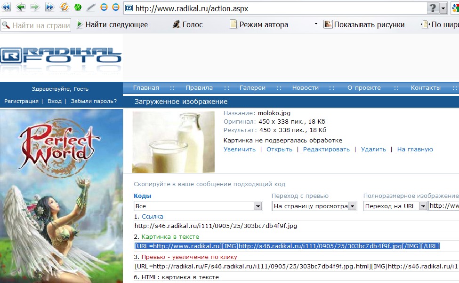Viewport: 459px width, 283px height.
Task: Toggle Показывать рисунки show images
Action: pyautogui.click(x=364, y=24)
